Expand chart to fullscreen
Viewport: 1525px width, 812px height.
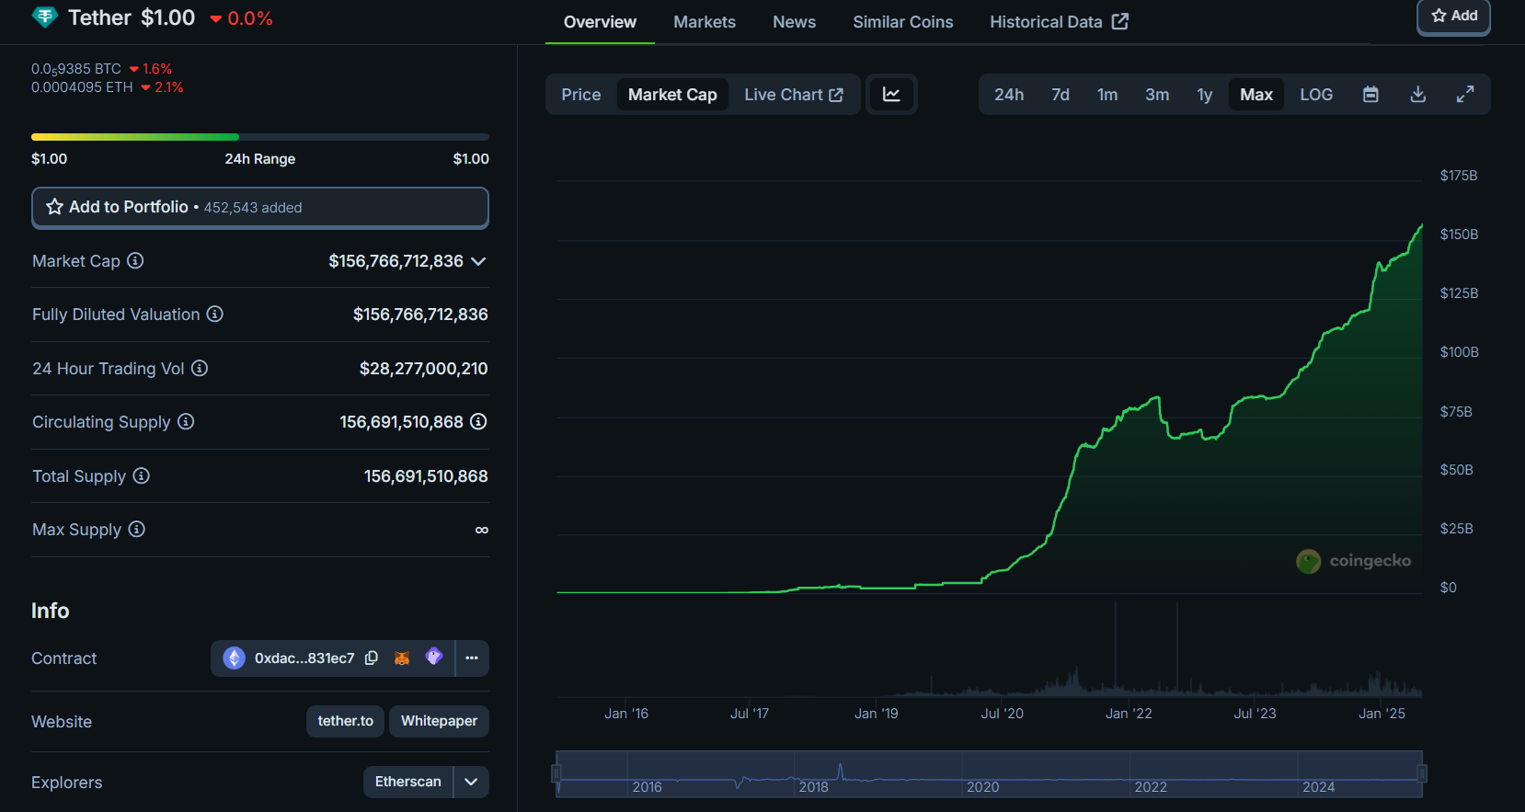coord(1465,94)
